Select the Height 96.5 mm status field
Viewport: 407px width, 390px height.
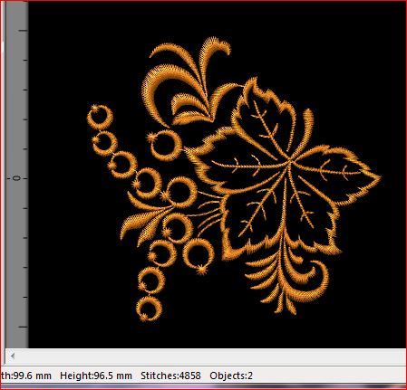point(96,376)
